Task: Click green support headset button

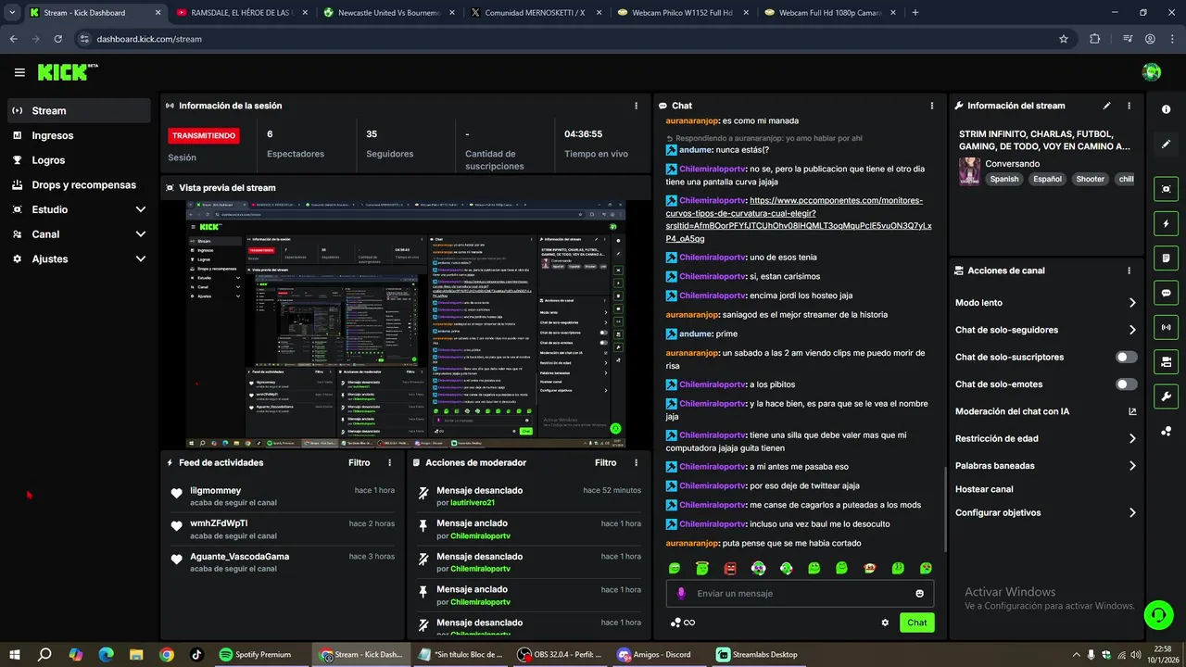Action: tap(1156, 614)
